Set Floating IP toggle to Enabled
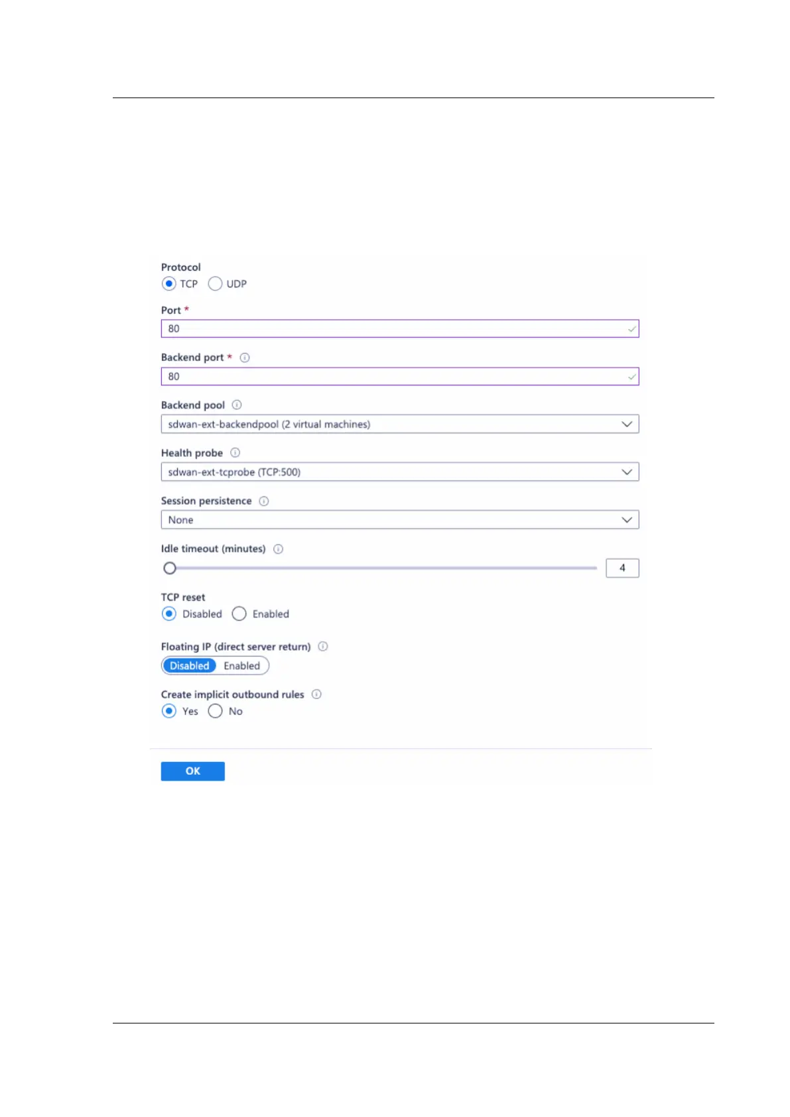The image size is (790, 1117). [x=241, y=665]
